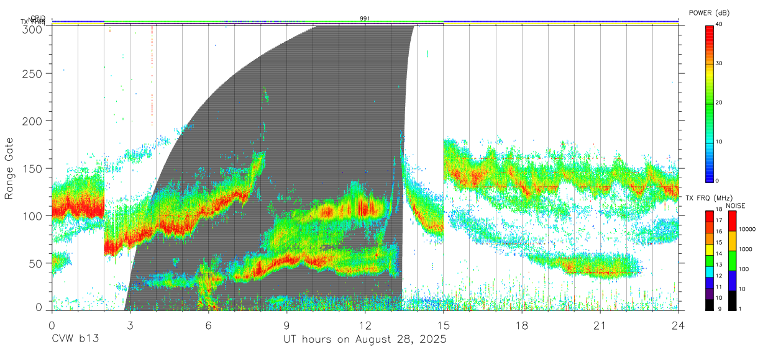Select the 10 tick on the POWER colorbar
This screenshot has width=763, height=352.
[720, 142]
